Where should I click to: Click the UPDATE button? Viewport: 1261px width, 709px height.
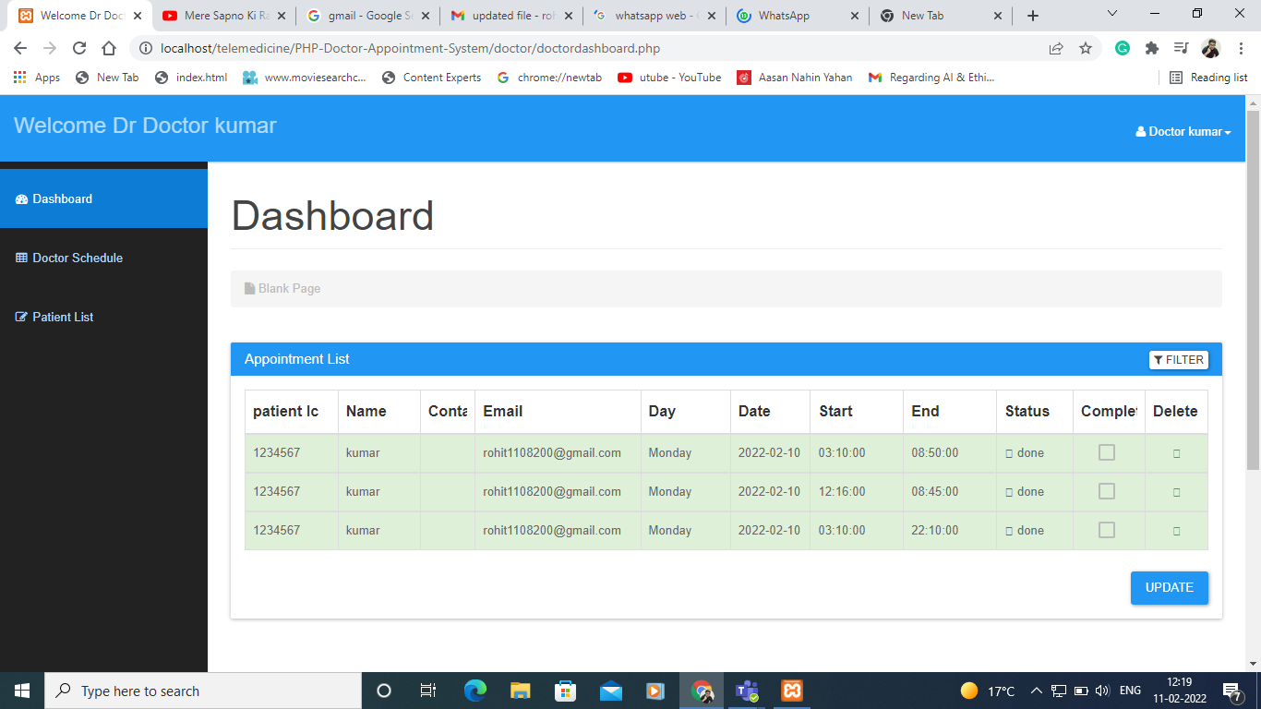[1169, 588]
